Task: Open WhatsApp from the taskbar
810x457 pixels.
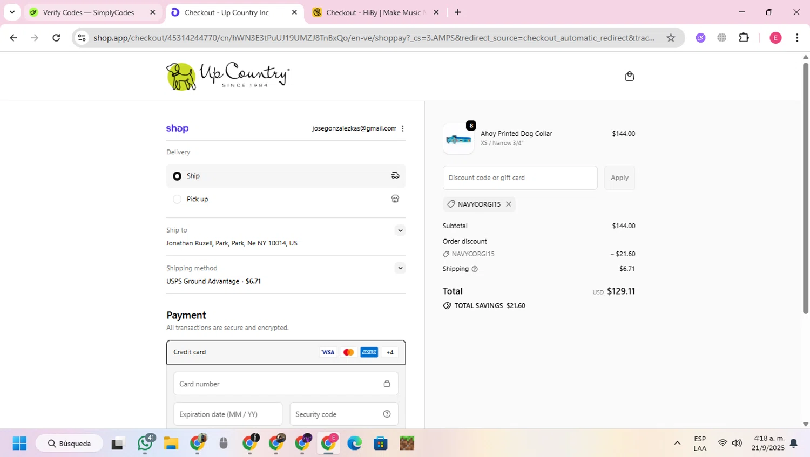Action: [145, 443]
